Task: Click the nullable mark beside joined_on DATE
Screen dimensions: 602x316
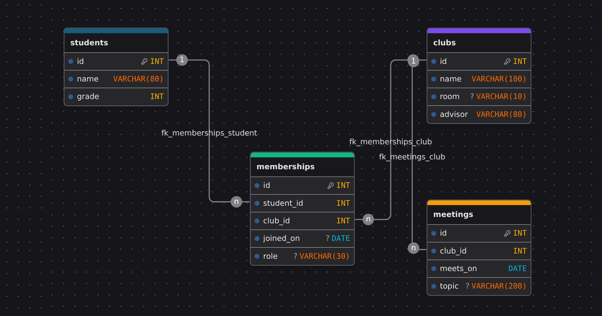Action: (328, 238)
